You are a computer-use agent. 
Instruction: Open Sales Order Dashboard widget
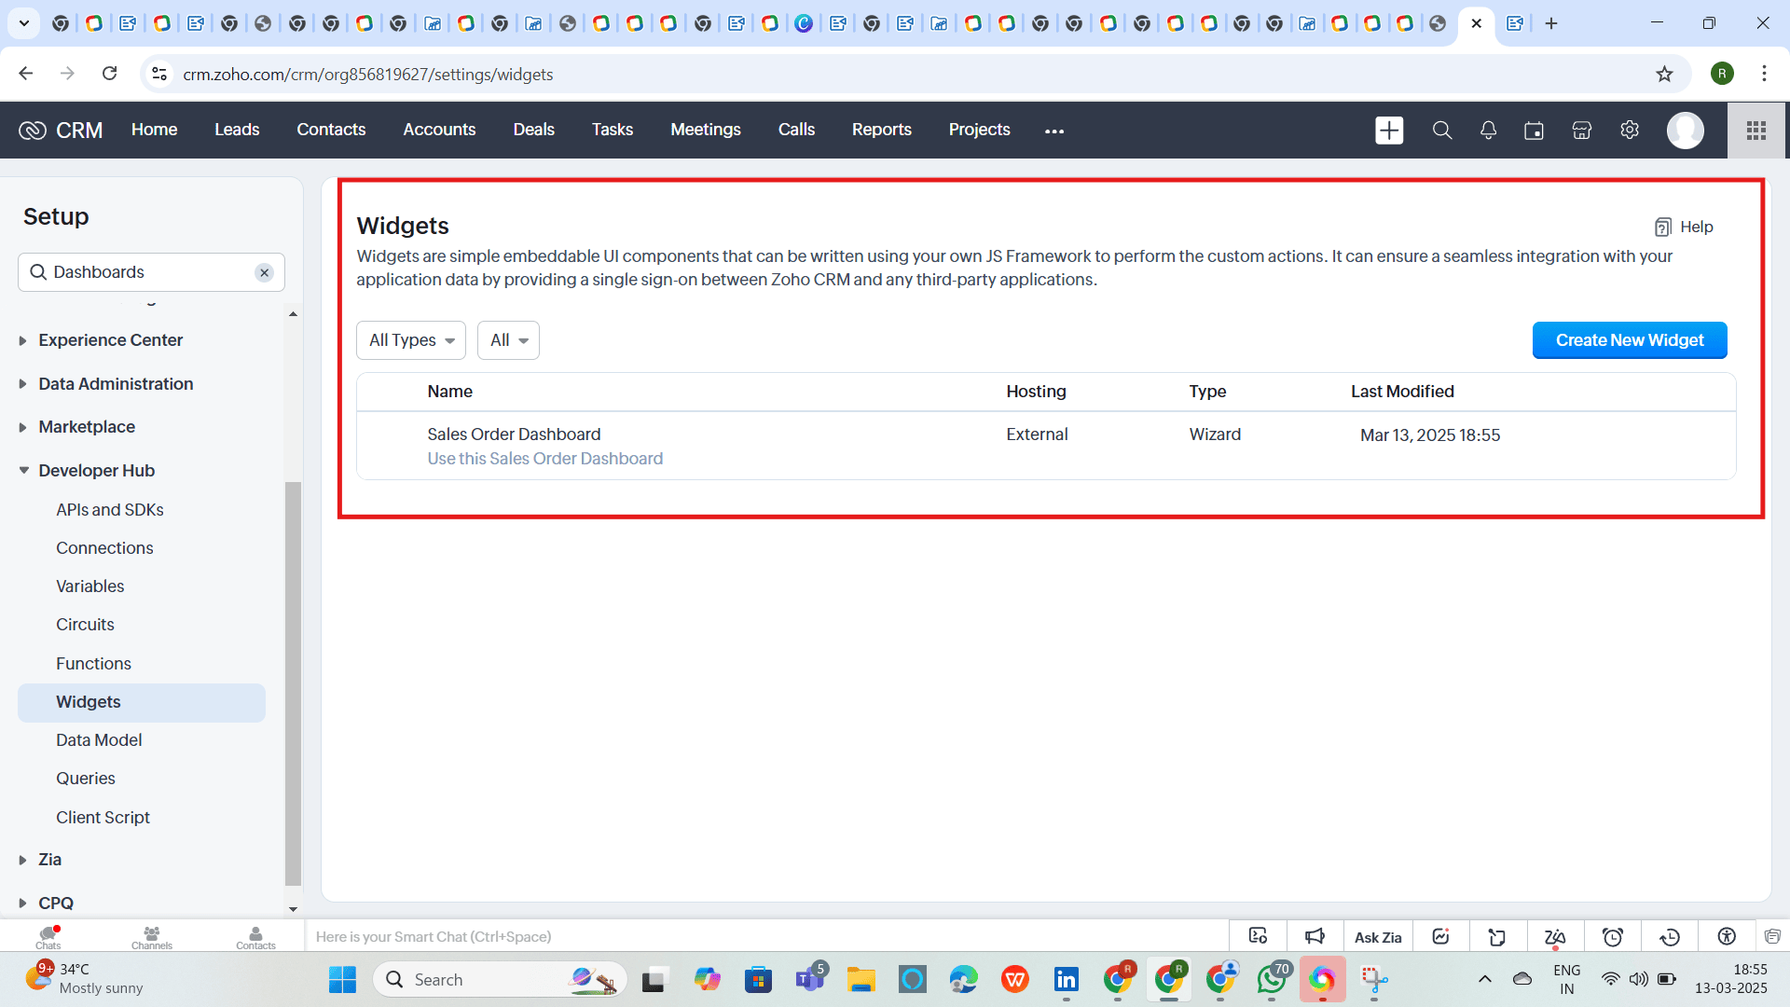pos(514,435)
